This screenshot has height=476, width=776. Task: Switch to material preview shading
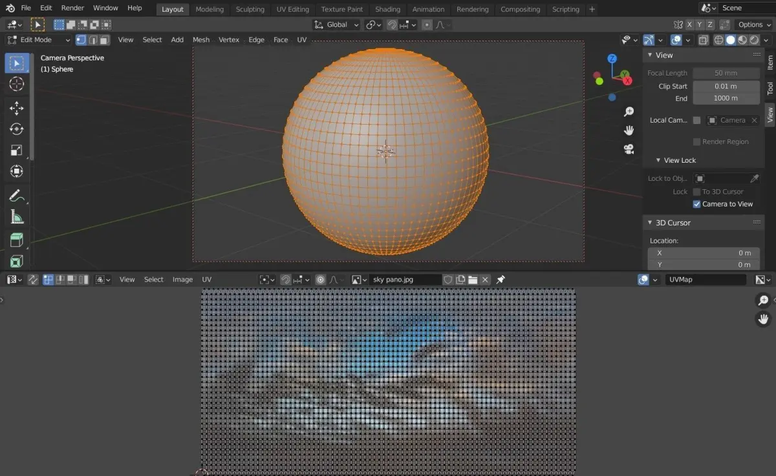point(742,40)
